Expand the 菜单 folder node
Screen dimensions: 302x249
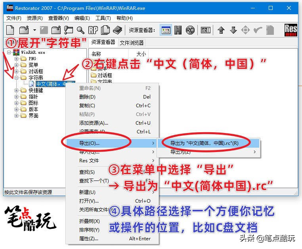pyautogui.click(x=16, y=65)
